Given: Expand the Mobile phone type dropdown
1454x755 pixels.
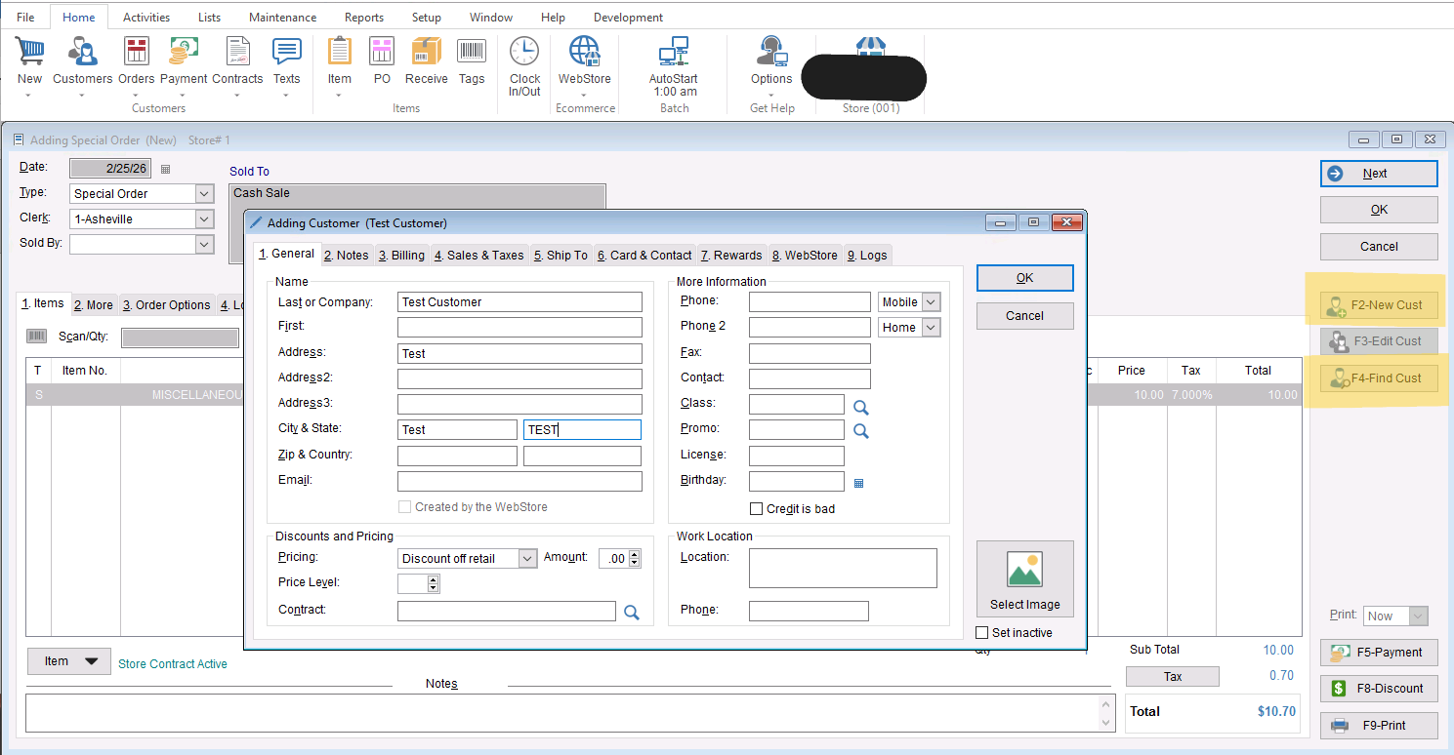Looking at the screenshot, I should point(930,302).
